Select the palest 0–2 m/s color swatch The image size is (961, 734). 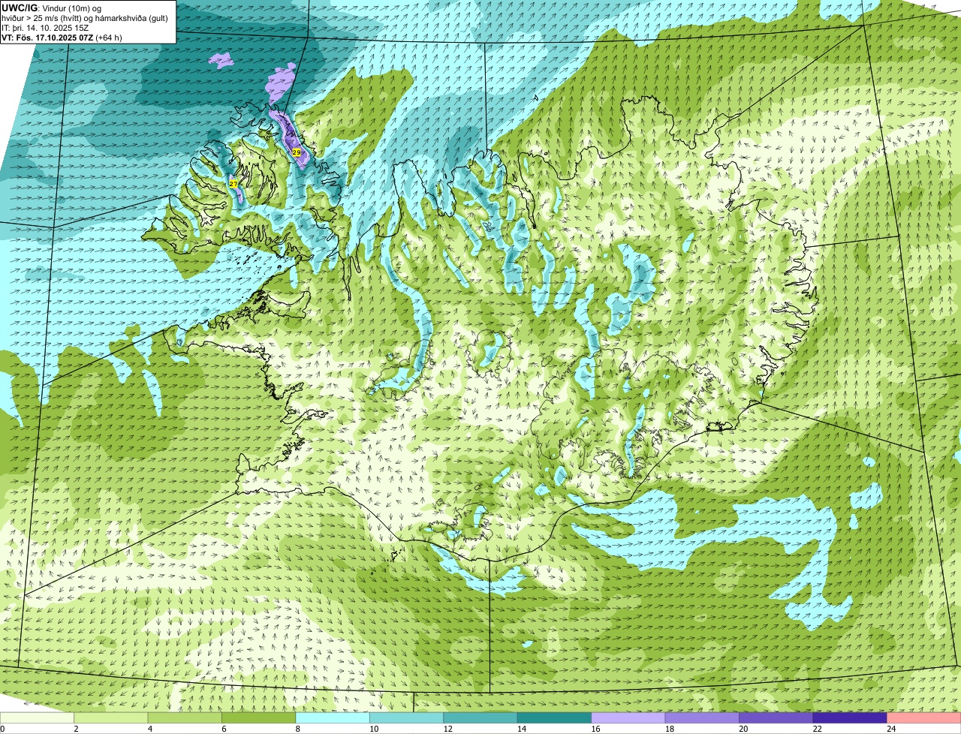point(37,717)
